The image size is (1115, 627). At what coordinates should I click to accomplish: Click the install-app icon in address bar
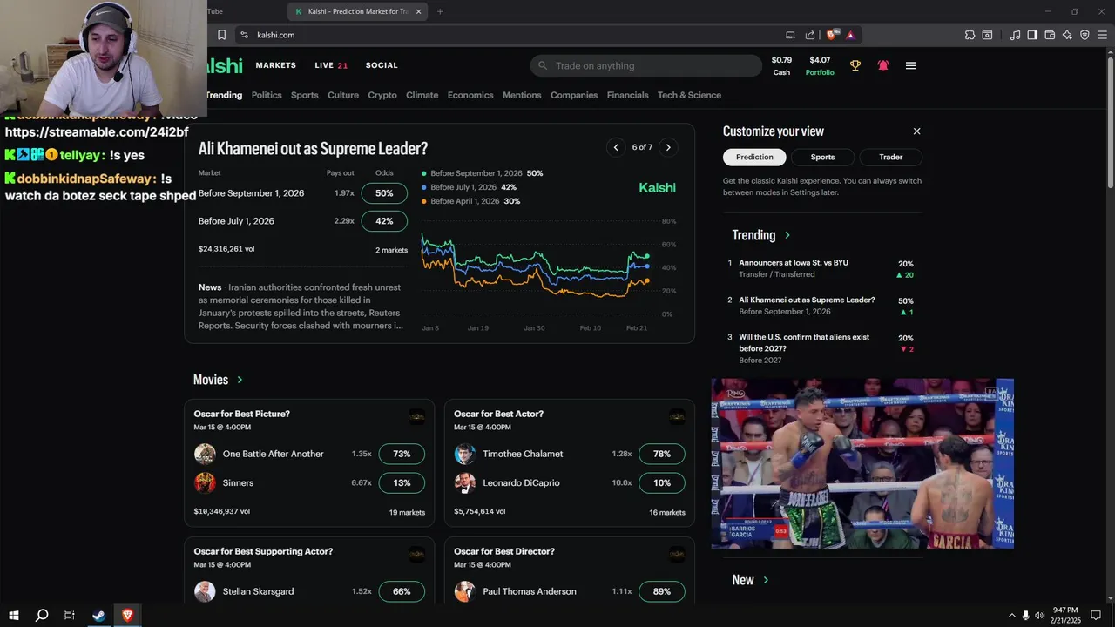pyautogui.click(x=790, y=35)
